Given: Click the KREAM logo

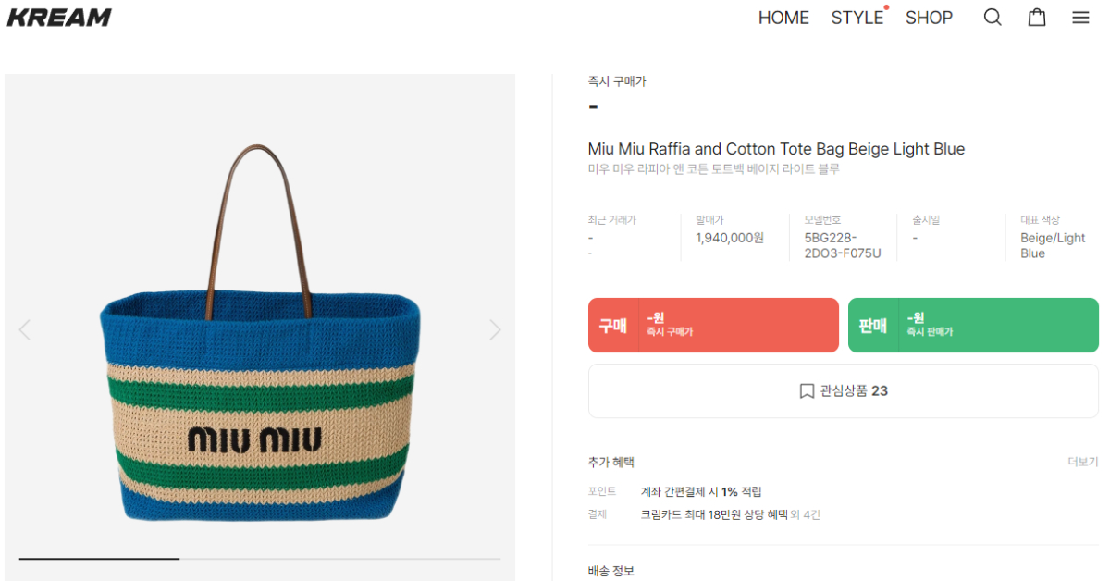Looking at the screenshot, I should point(59,18).
